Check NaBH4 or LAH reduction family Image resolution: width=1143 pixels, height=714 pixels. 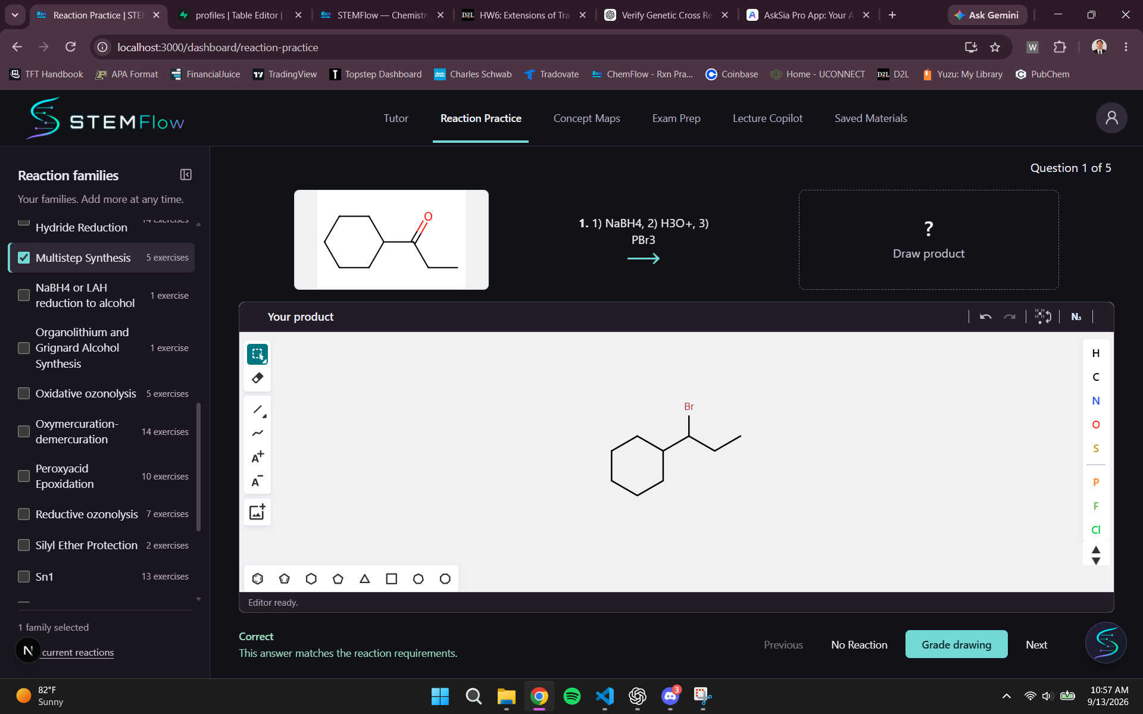[24, 295]
